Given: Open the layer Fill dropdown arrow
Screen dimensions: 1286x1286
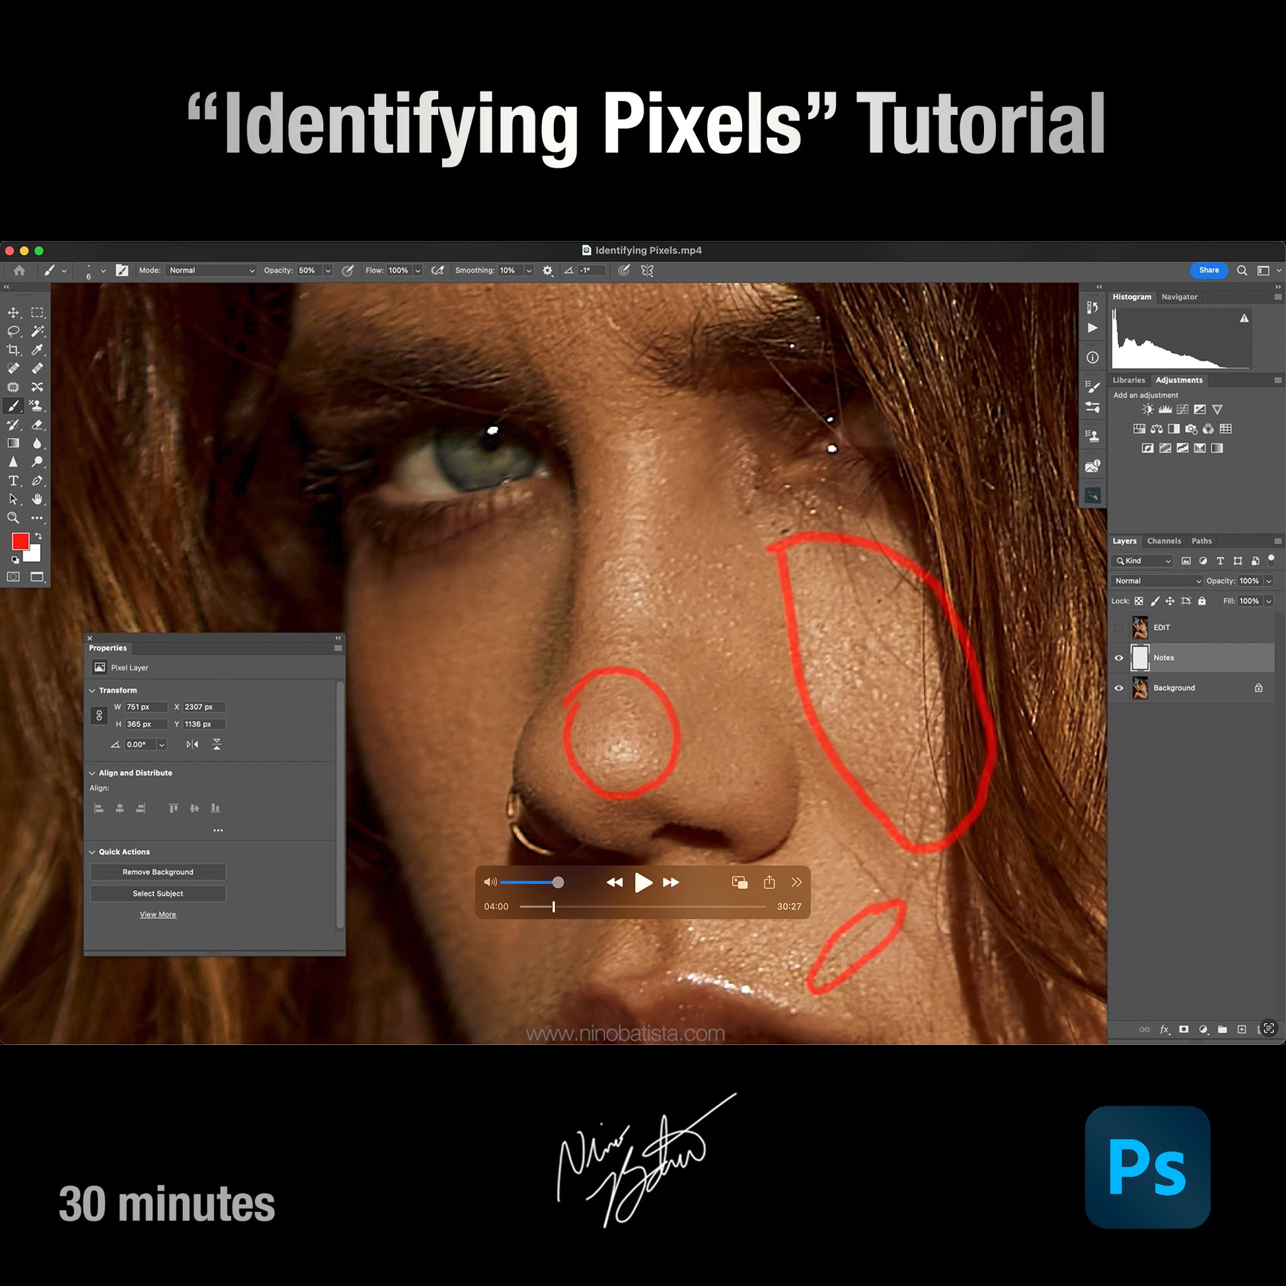Looking at the screenshot, I should 1269,601.
